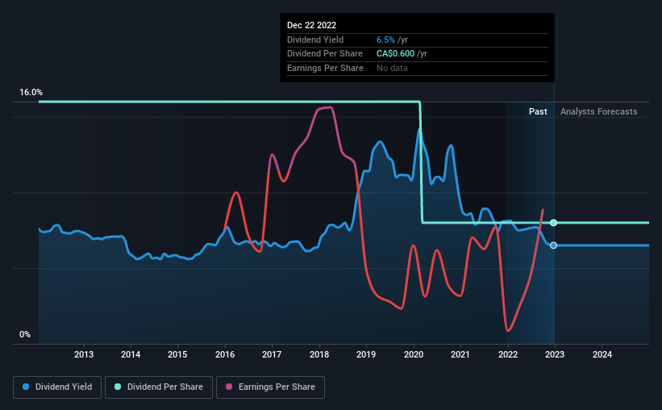Click the 2024 x-axis label
The width and height of the screenshot is (662, 410).
point(602,354)
